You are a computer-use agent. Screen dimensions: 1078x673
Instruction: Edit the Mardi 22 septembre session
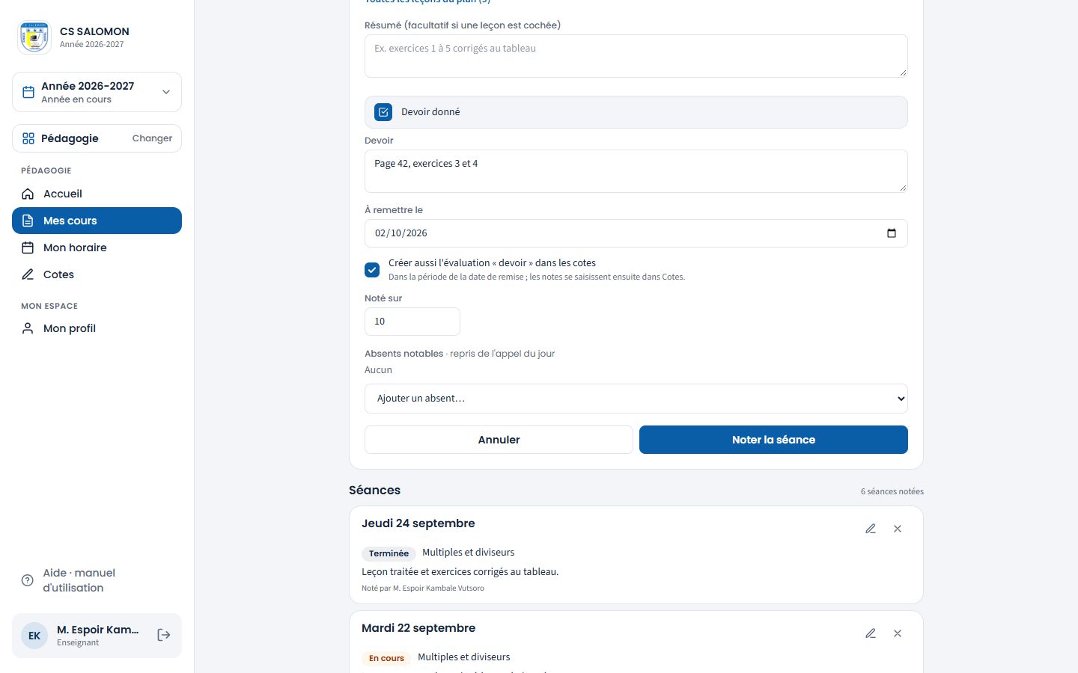pos(871,633)
